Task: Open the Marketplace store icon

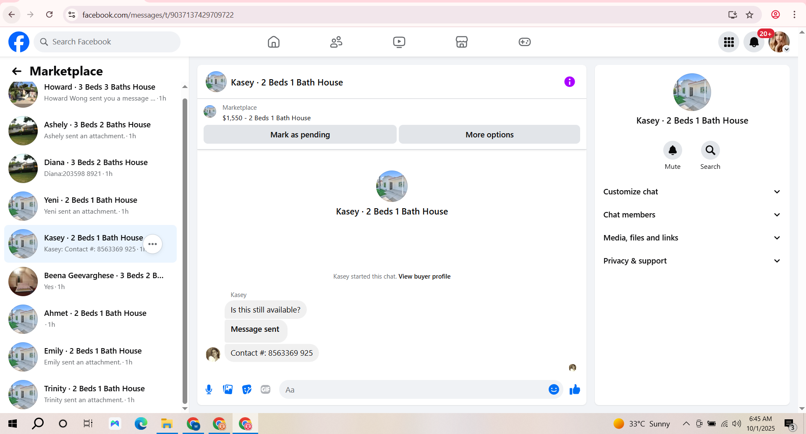Action: click(462, 42)
